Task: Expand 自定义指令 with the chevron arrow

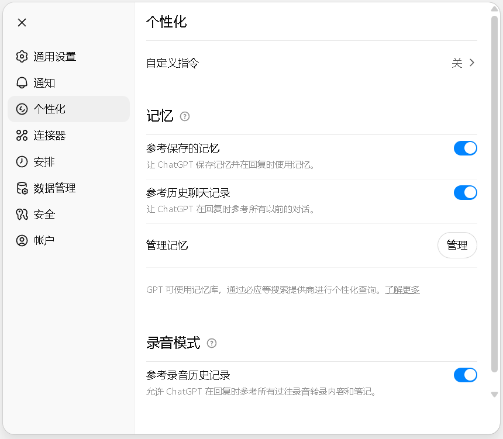Action: [471, 63]
